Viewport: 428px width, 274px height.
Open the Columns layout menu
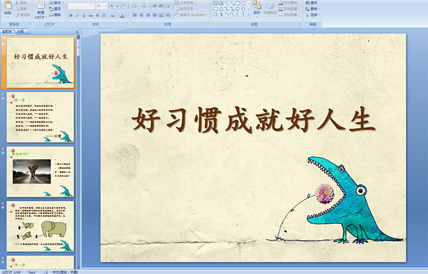tap(169, 15)
